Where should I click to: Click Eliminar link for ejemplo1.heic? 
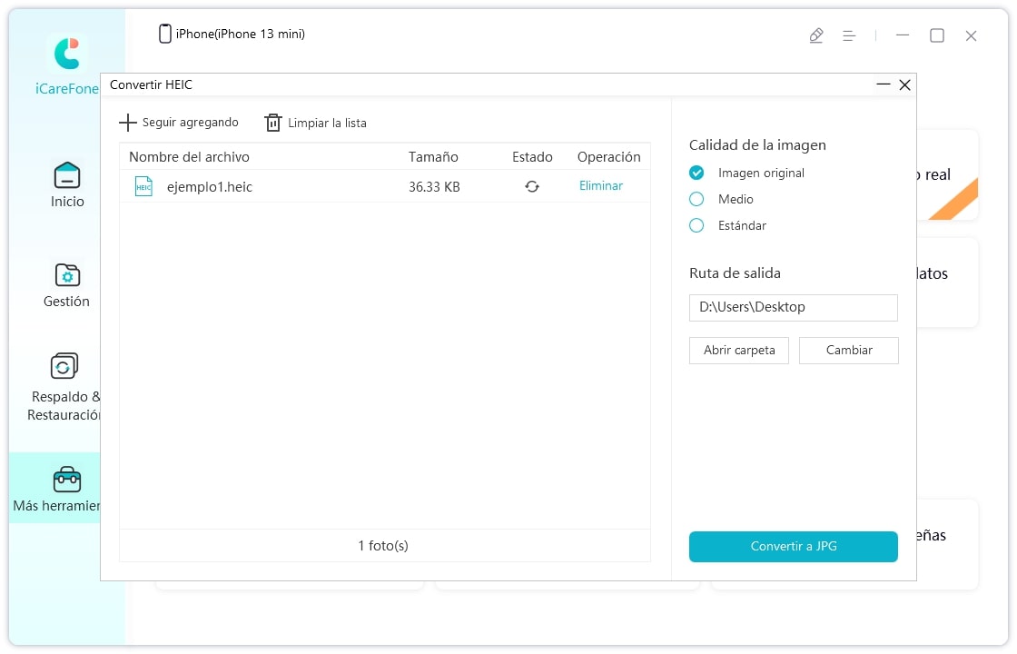(x=601, y=186)
